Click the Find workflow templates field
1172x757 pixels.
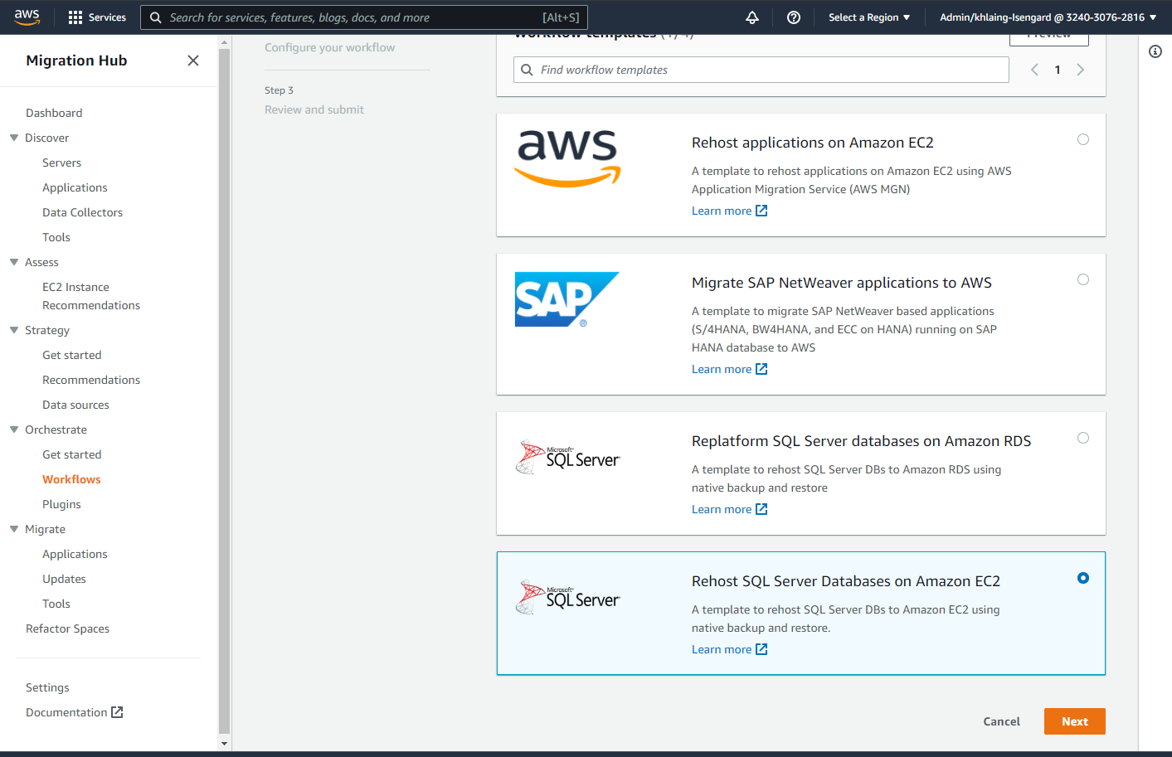point(761,70)
